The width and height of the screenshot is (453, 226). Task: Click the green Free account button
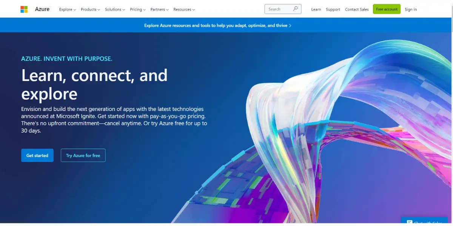coord(387,9)
